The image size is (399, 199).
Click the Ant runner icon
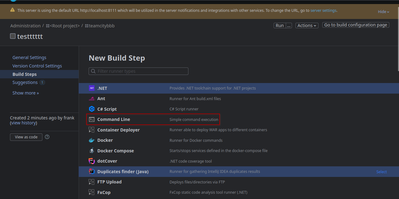point(92,99)
